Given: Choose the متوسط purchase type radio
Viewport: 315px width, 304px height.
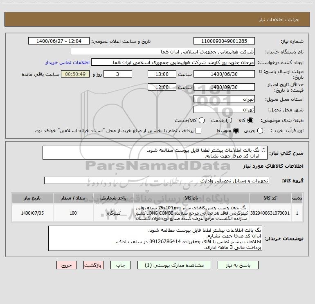Looking at the screenshot, I should 236,131.
